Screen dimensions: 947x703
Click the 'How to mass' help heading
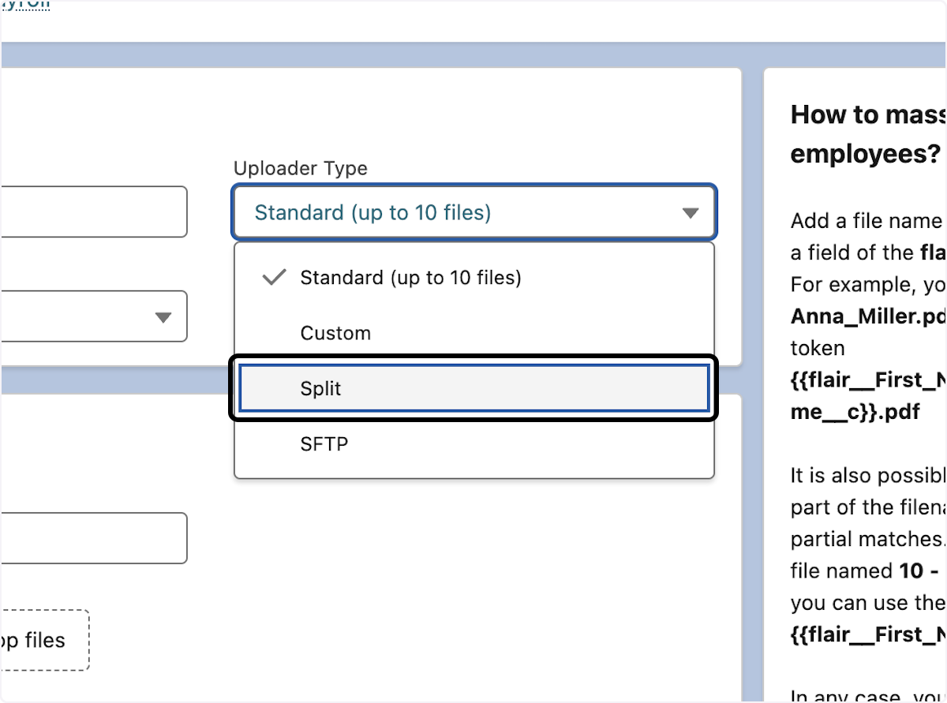point(867,115)
